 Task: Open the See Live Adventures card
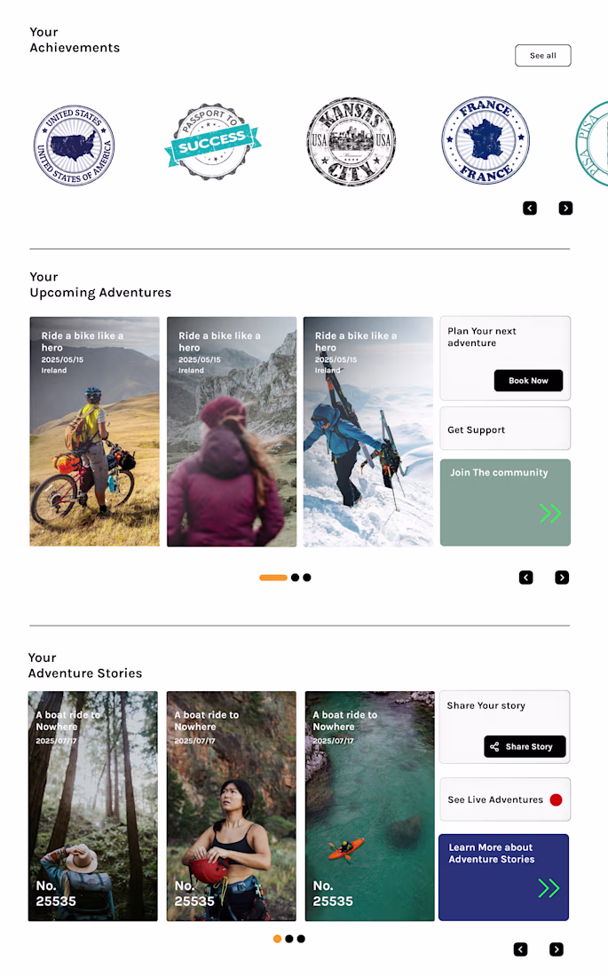click(x=505, y=799)
